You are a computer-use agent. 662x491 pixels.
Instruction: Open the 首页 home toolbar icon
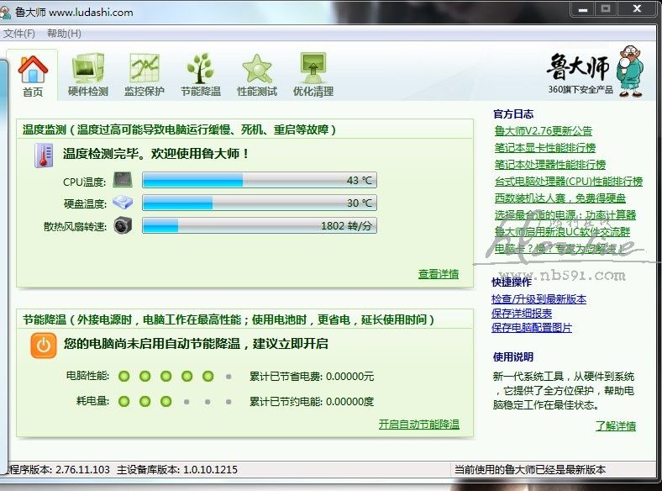(x=33, y=74)
